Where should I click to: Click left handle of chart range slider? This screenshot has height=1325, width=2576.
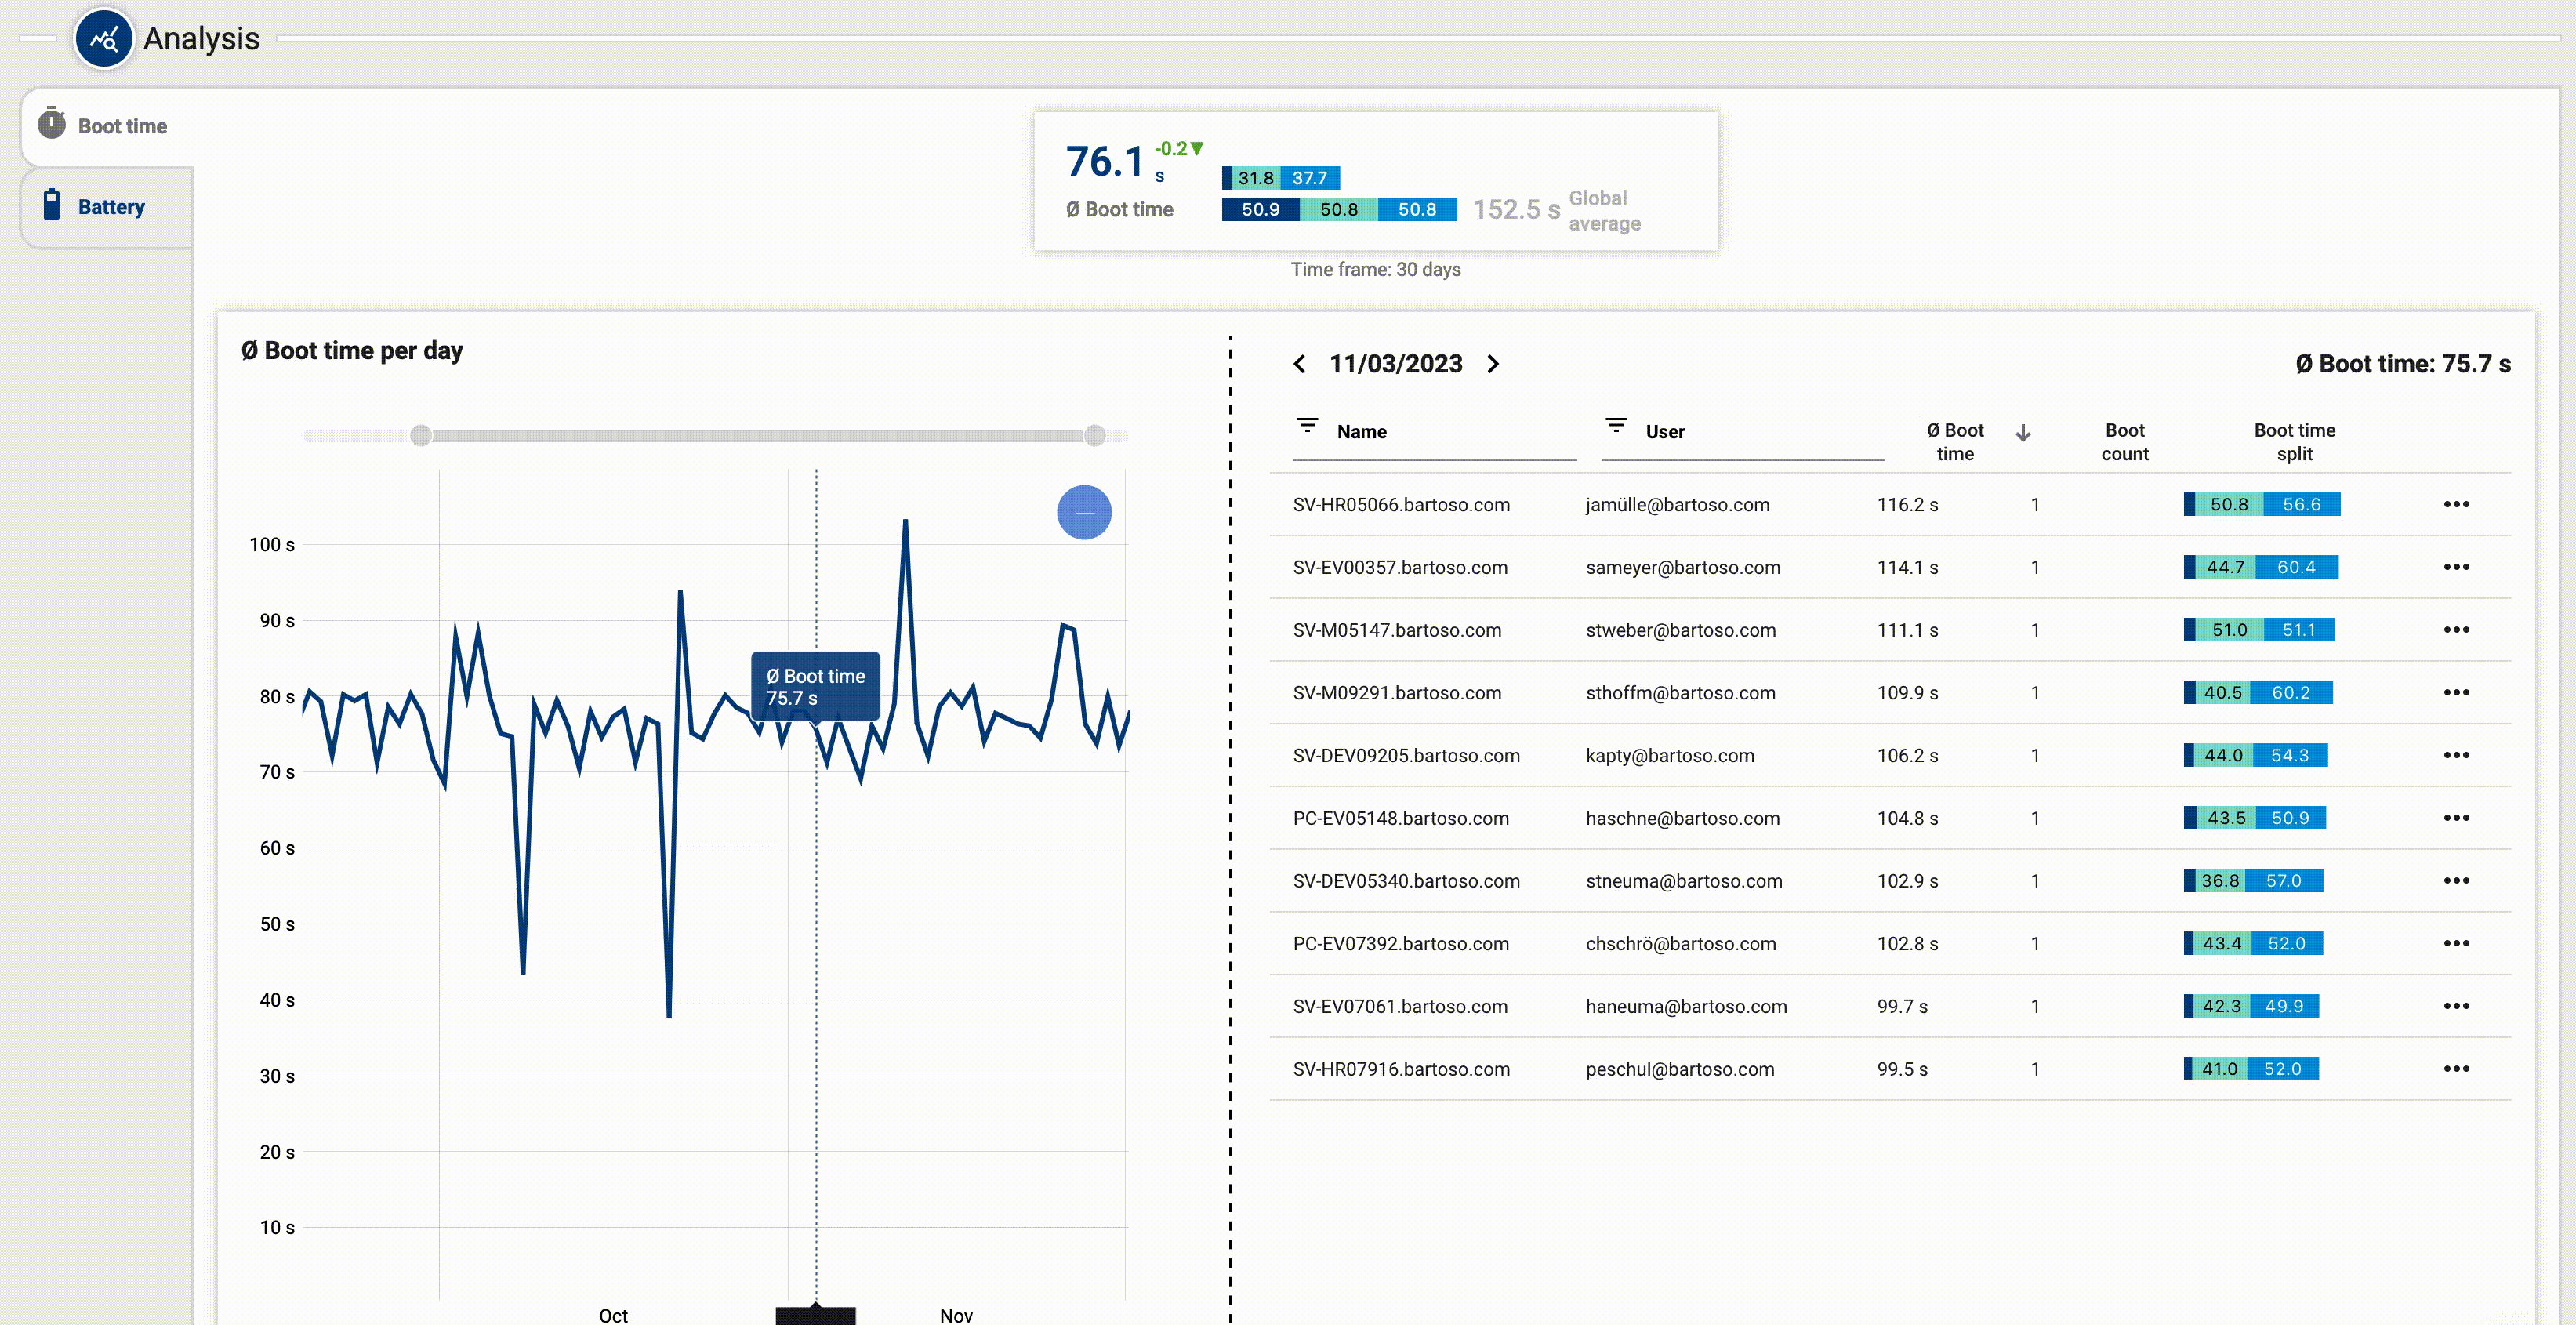[x=421, y=435]
